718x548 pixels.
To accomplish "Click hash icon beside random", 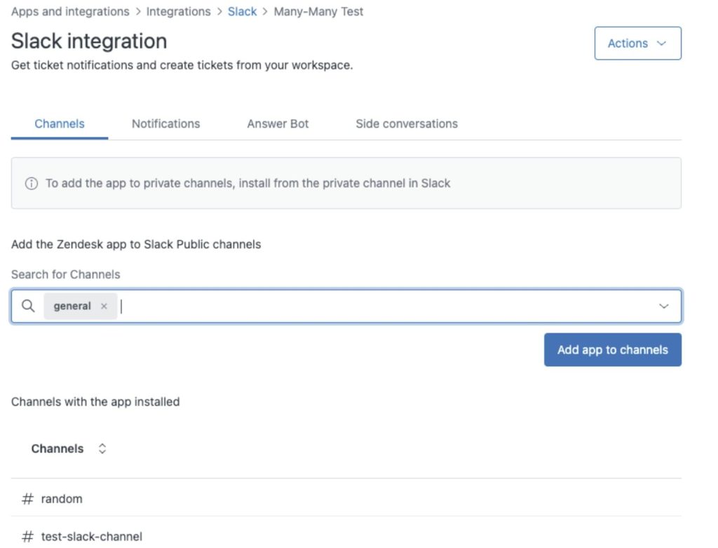I will click(27, 498).
